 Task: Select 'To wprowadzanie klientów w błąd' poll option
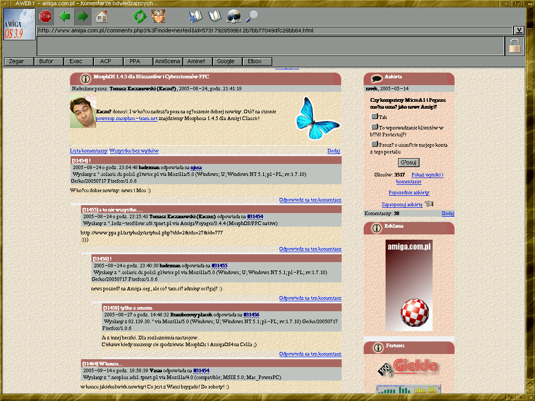pos(375,127)
